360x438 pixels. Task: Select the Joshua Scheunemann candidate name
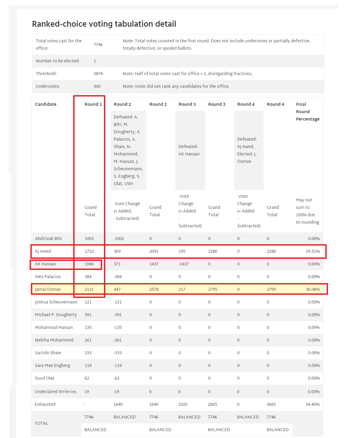[x=56, y=302]
